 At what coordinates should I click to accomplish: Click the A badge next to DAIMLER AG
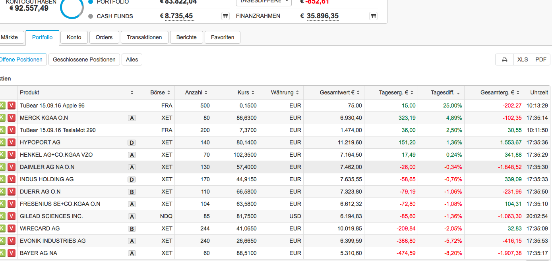click(132, 167)
